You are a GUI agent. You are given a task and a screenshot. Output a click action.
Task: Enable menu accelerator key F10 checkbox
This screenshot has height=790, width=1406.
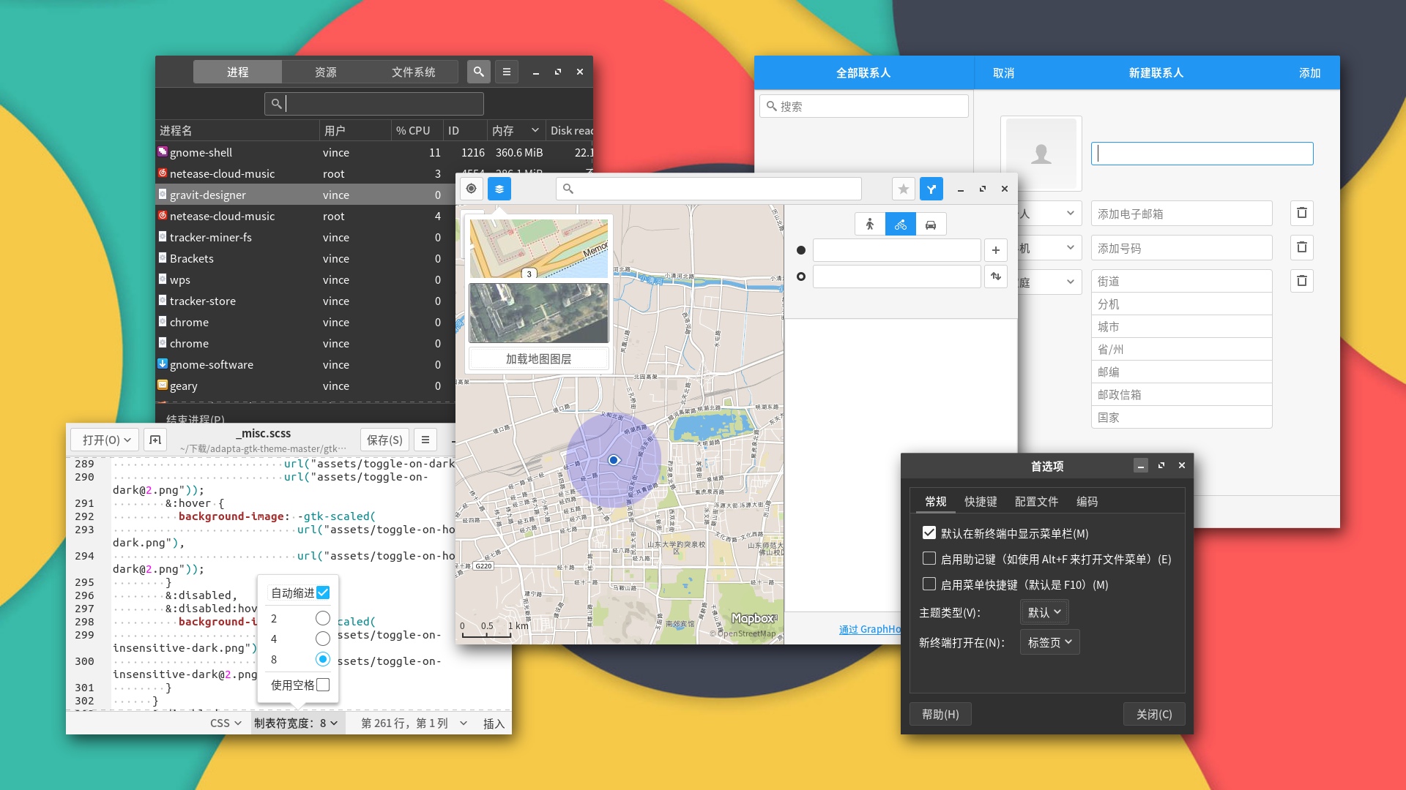tap(929, 584)
